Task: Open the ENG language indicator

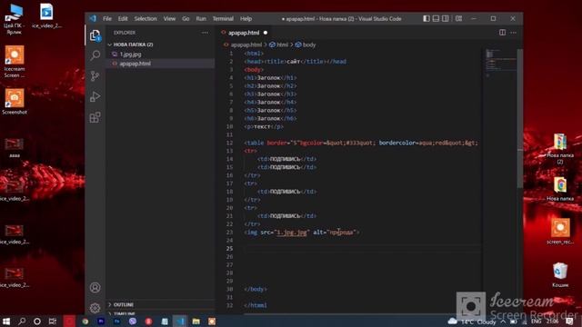Action: coord(536,322)
